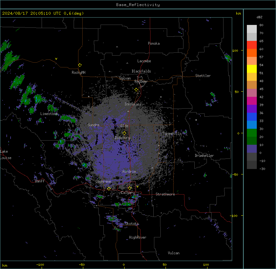Click the Lake Louise label

click(x=6, y=155)
